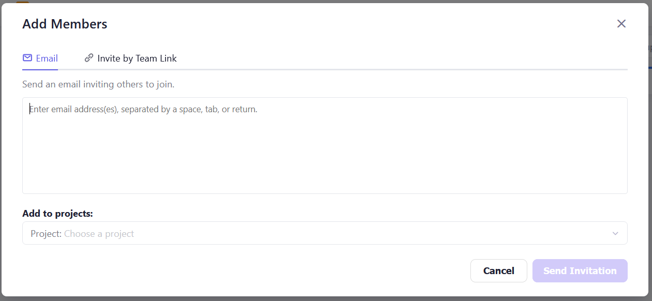
Task: Focus the email addresses text area
Action: (x=324, y=150)
